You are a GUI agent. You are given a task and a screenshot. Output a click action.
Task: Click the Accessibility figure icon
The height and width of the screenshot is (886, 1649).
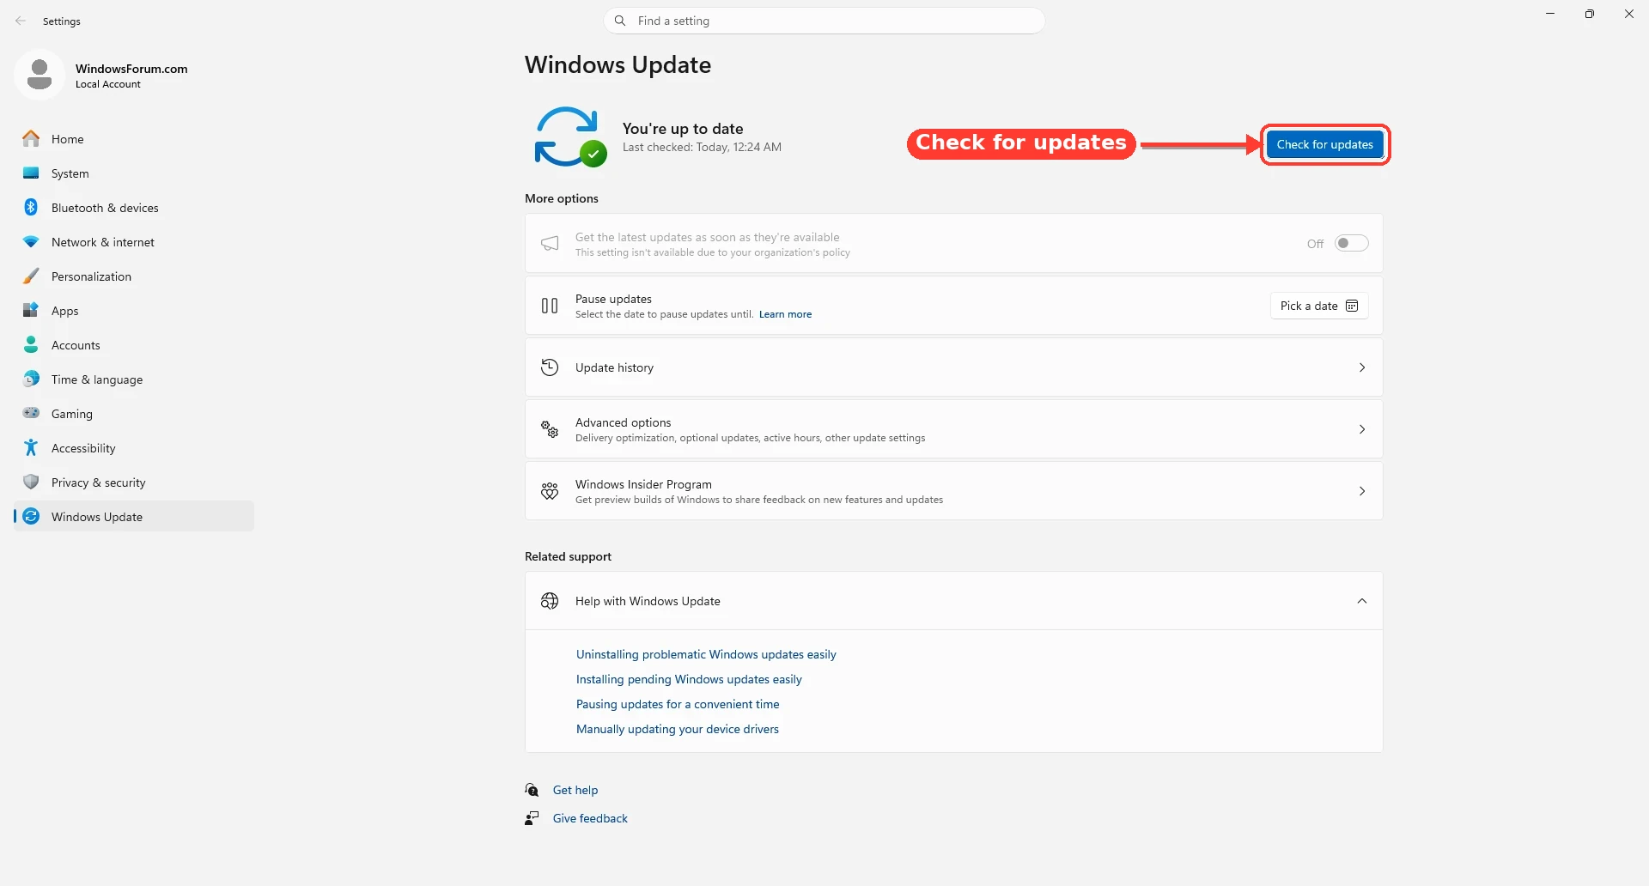pos(31,447)
